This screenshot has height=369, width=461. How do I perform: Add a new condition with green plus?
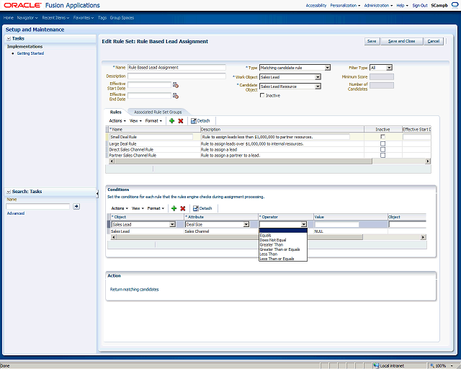174,208
